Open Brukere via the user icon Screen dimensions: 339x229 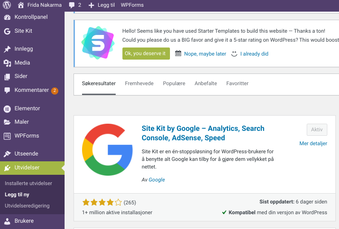click(7, 221)
